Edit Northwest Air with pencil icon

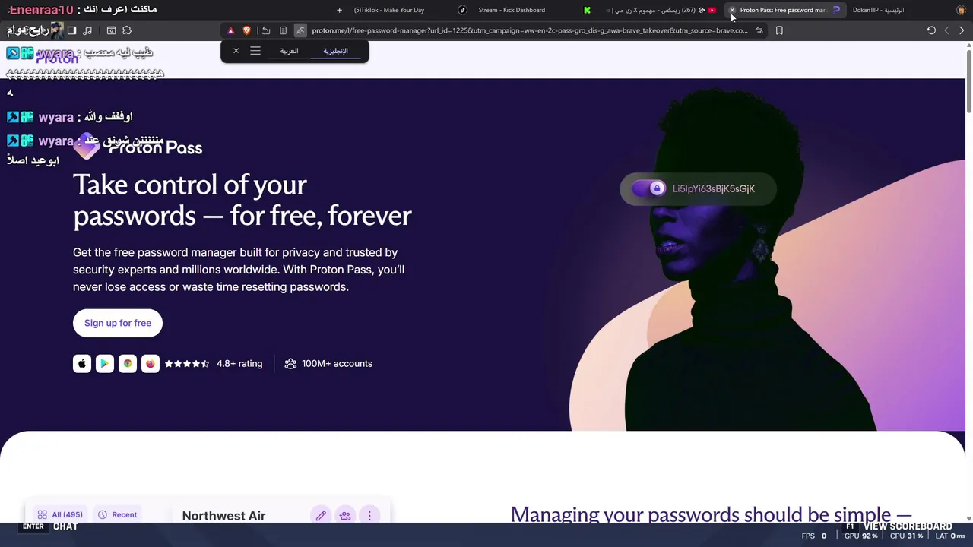[x=321, y=515]
